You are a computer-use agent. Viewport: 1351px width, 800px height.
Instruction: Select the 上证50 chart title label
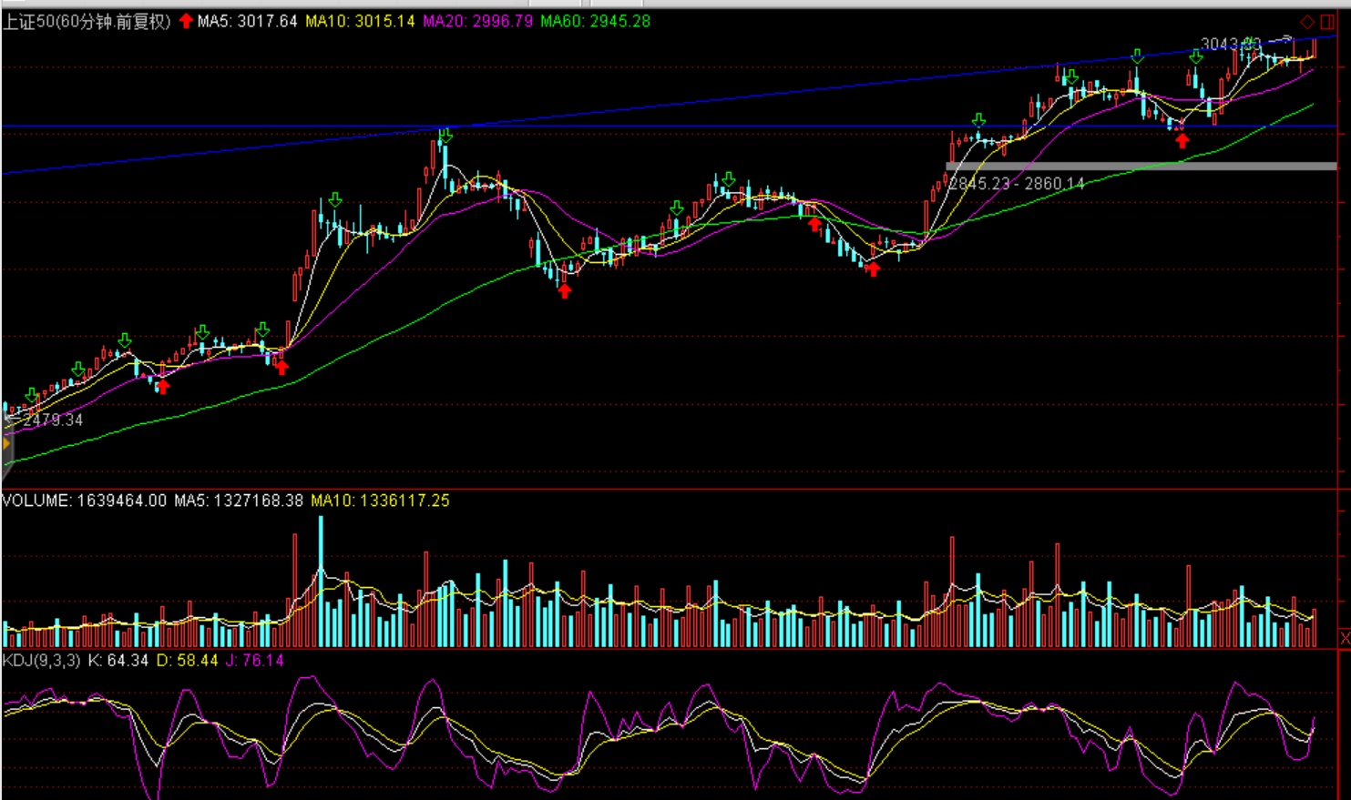coord(87,21)
